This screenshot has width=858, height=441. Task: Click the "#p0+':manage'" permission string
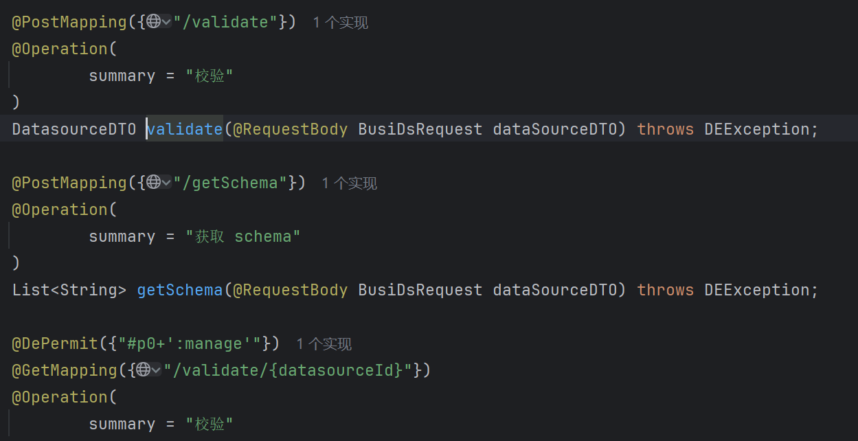(194, 343)
